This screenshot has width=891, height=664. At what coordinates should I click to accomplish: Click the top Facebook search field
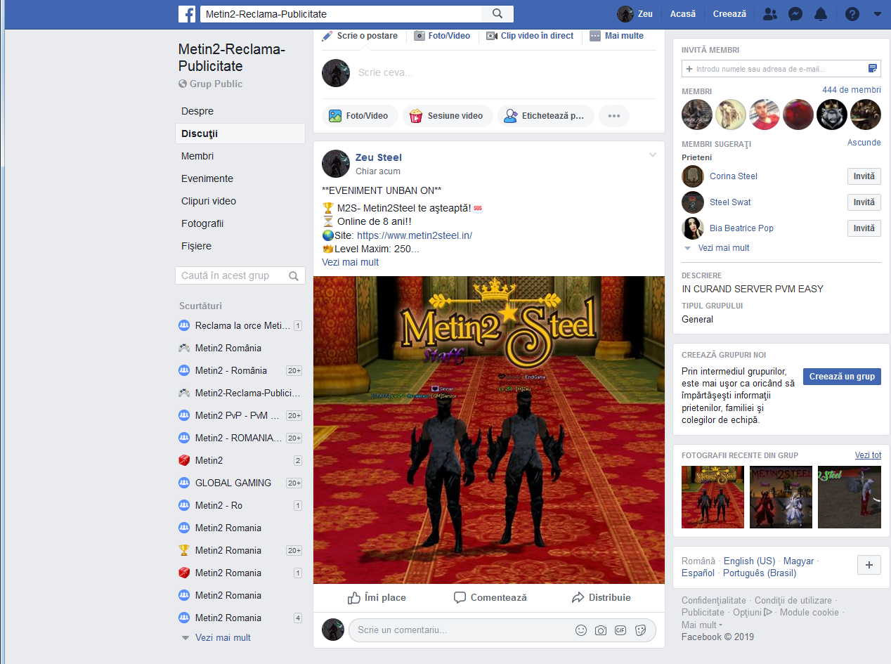pyautogui.click(x=342, y=14)
